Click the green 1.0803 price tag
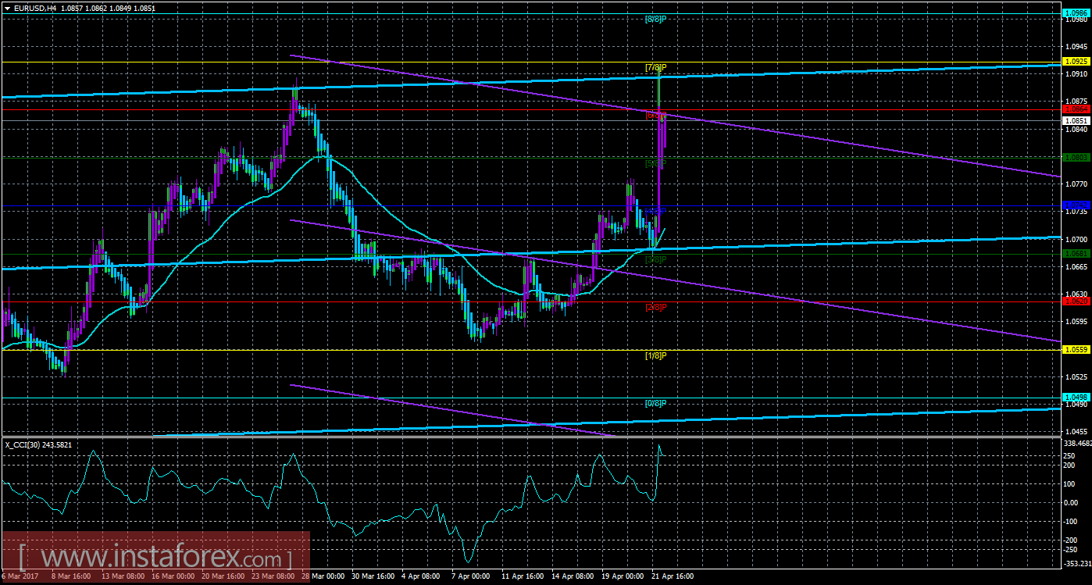Viewport: 1092px width, 585px height. click(x=1075, y=158)
